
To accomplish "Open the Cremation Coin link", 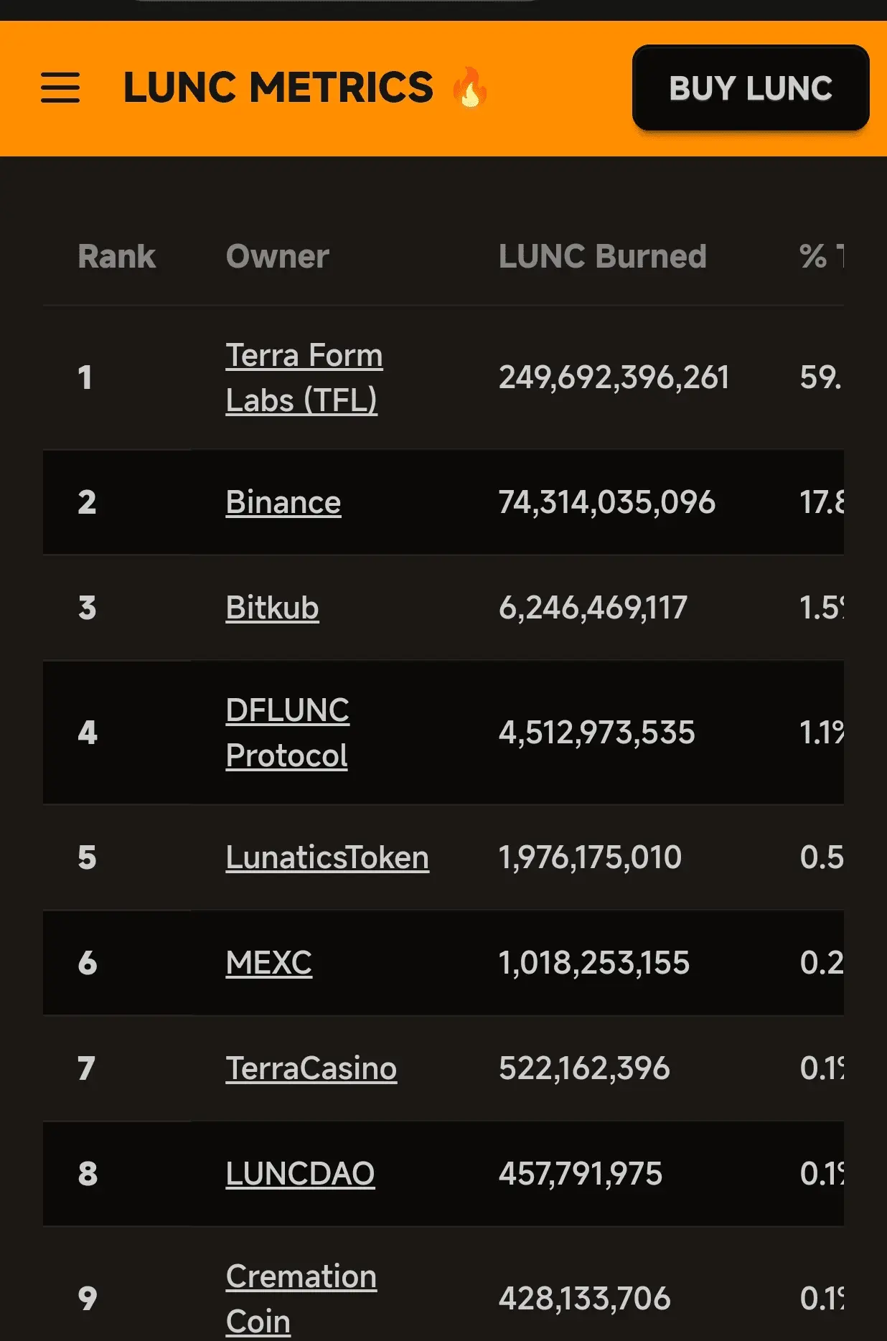I will pos(301,1299).
